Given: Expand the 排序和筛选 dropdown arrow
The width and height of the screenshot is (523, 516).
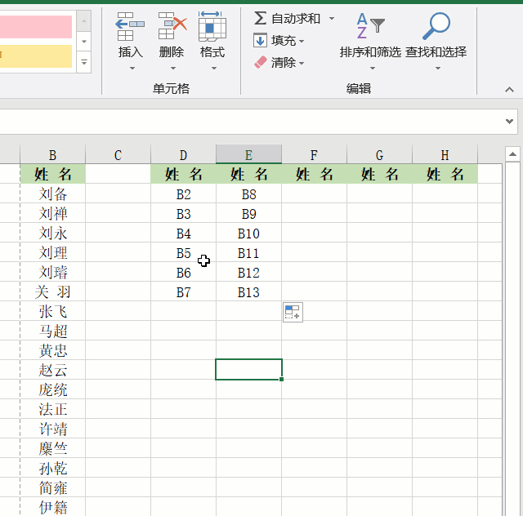Looking at the screenshot, I should 373,69.
